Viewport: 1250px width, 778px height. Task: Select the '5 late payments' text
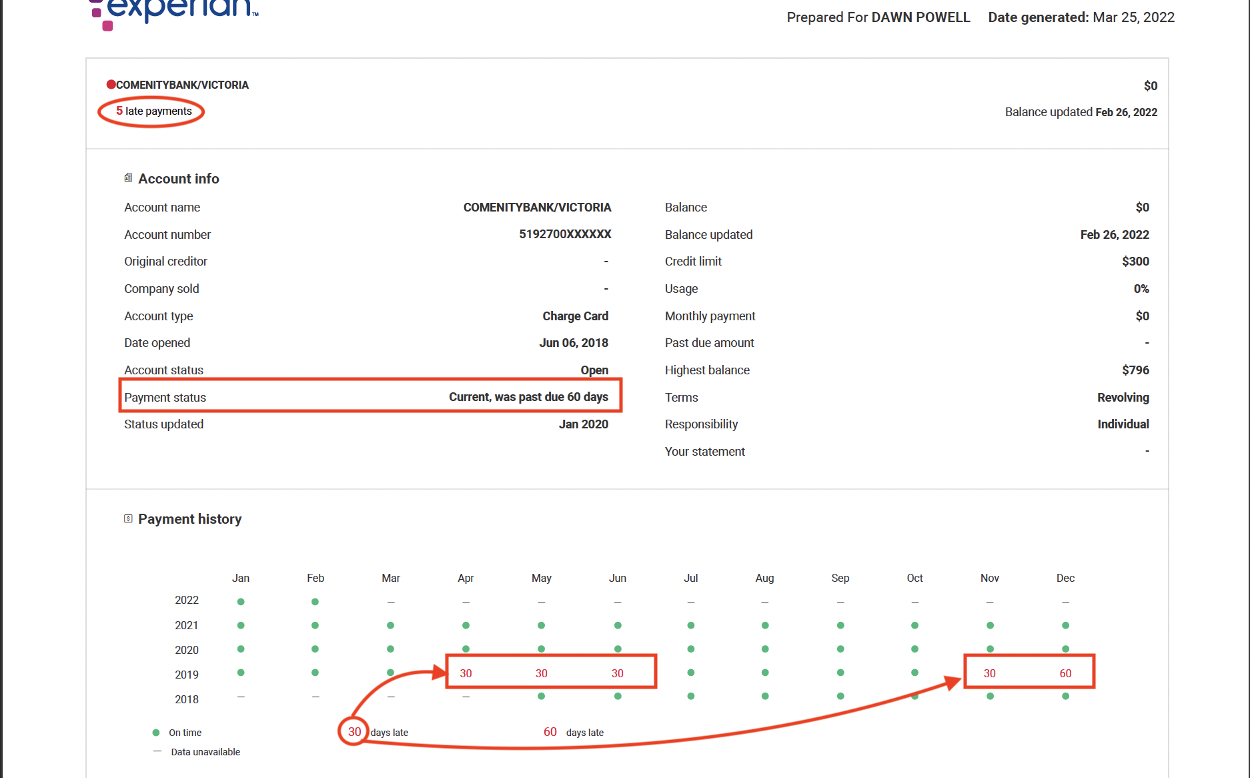(x=154, y=111)
